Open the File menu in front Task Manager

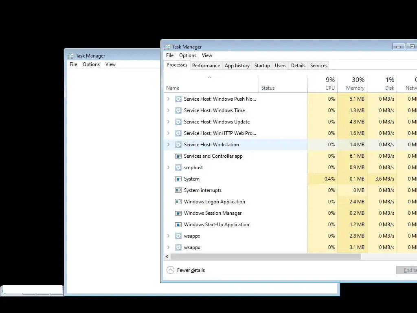(170, 55)
